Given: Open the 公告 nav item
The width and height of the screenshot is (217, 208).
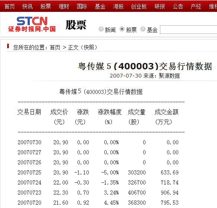Looking at the screenshot, I should tap(178, 6).
